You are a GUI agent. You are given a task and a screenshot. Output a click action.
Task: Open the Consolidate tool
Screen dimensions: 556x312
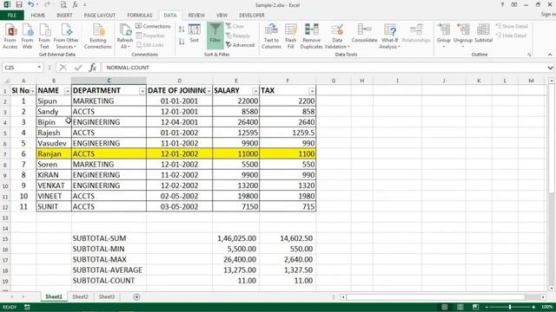pyautogui.click(x=364, y=34)
